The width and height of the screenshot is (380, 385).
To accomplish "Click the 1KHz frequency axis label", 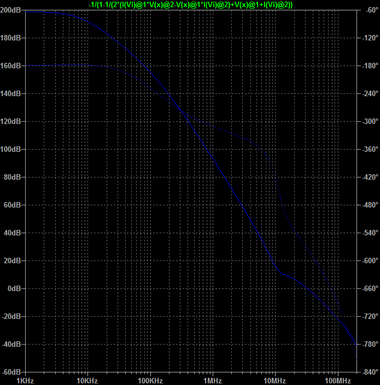I will tap(25, 381).
